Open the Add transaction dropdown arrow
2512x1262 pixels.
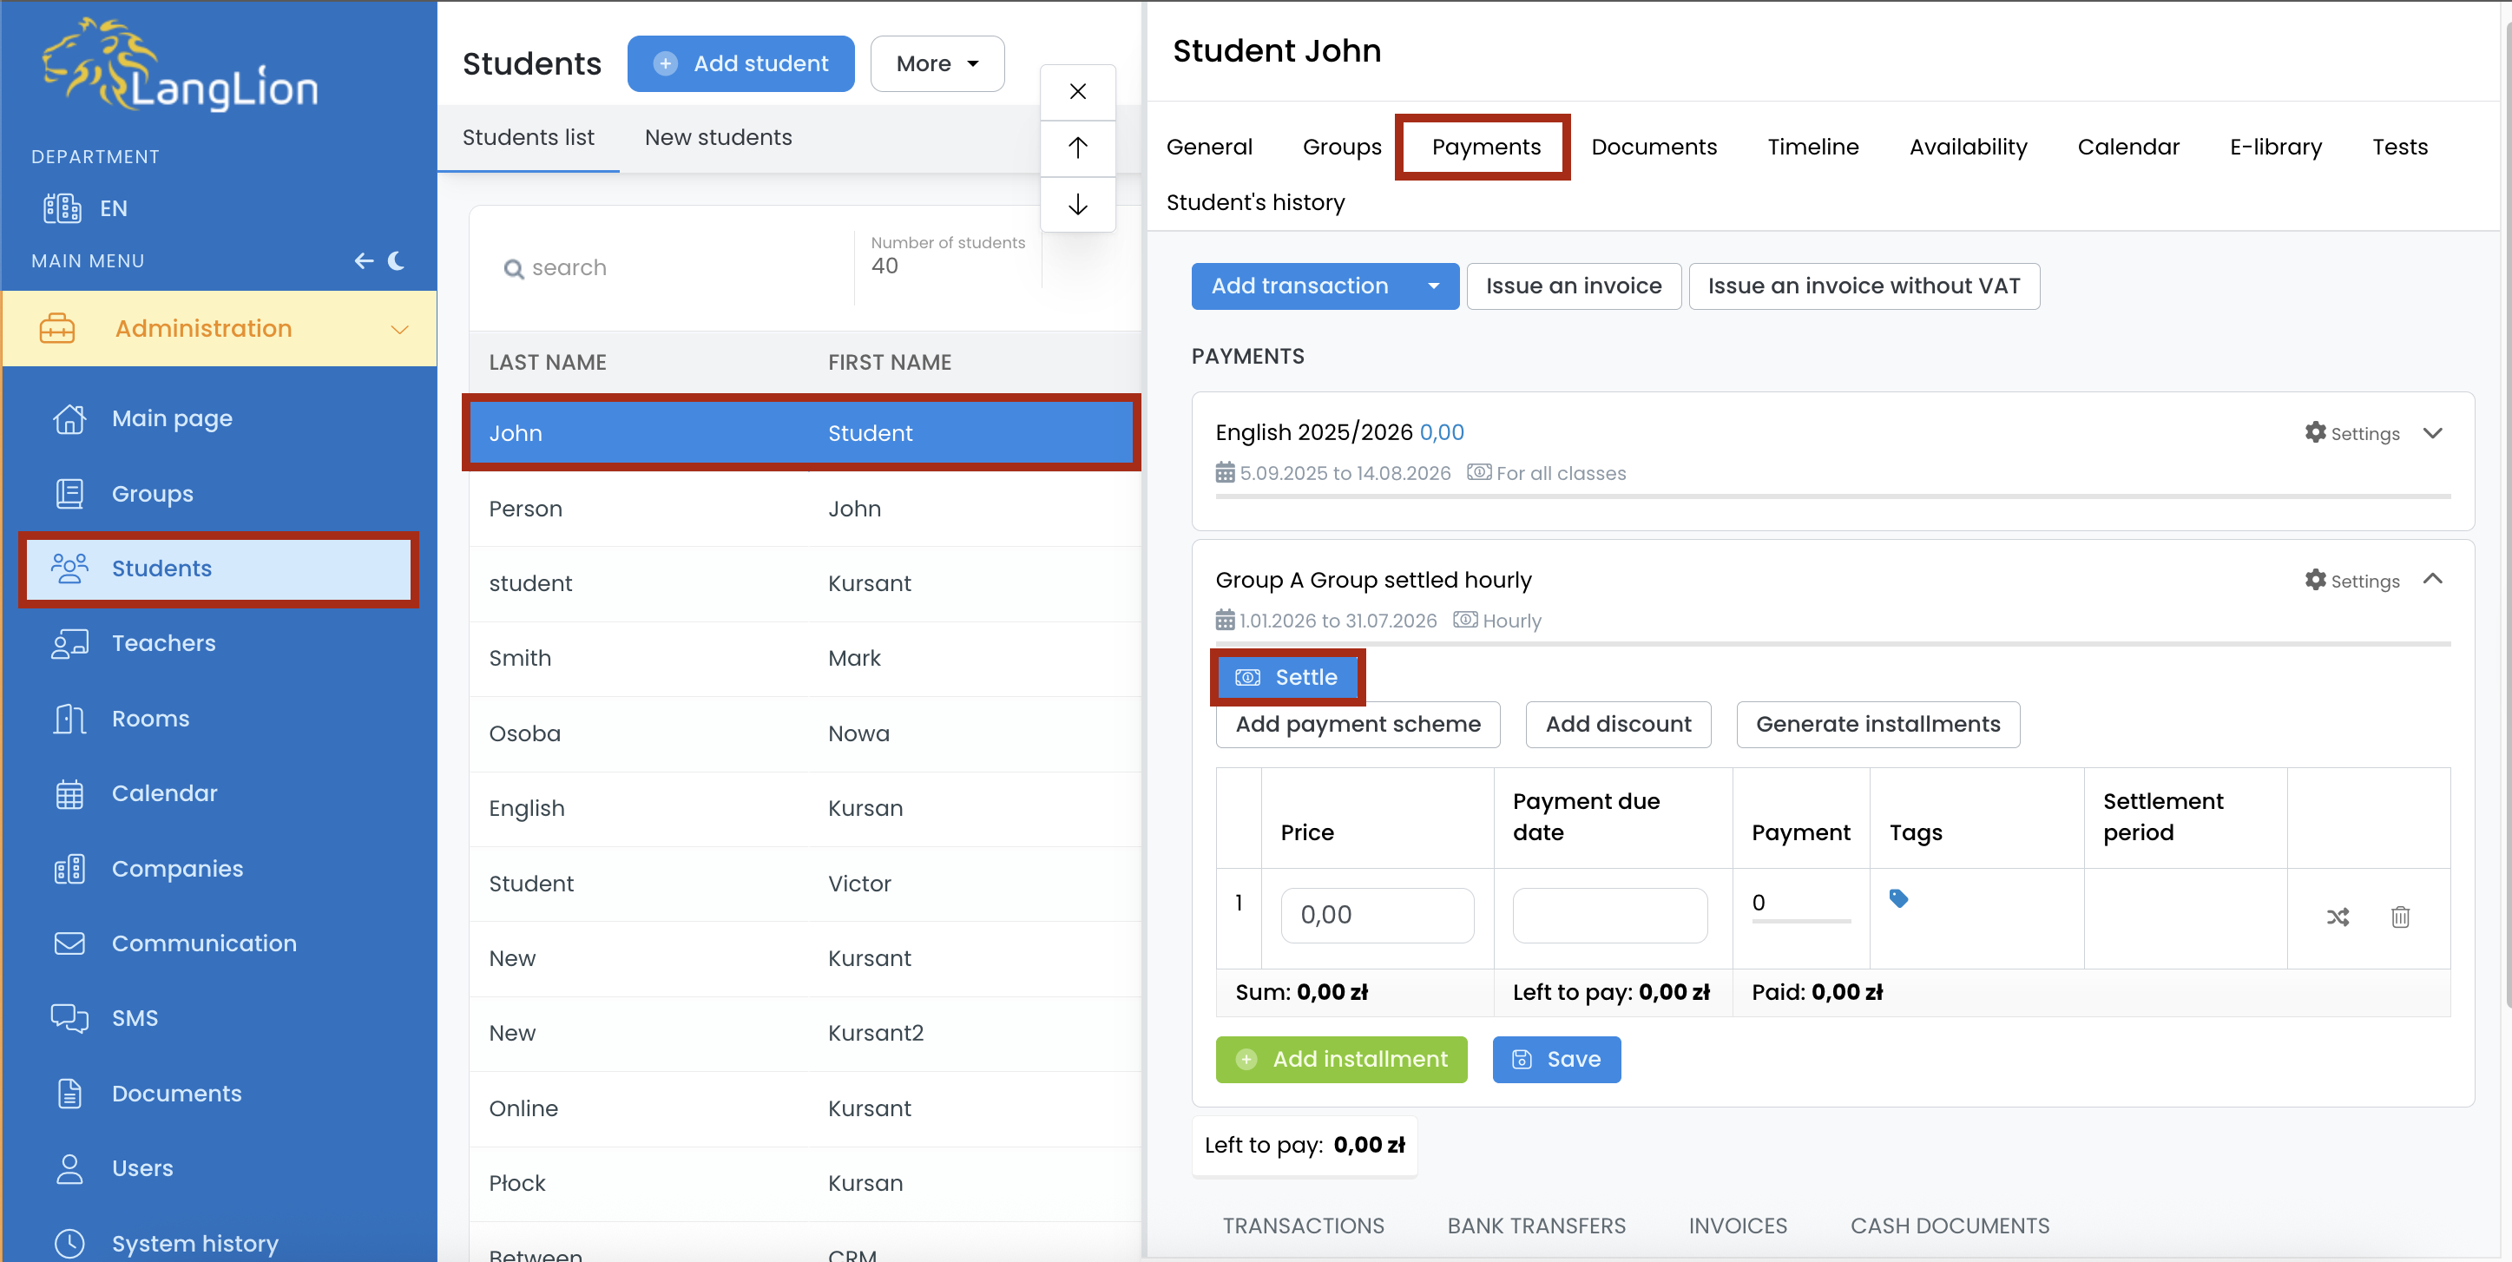(1433, 286)
